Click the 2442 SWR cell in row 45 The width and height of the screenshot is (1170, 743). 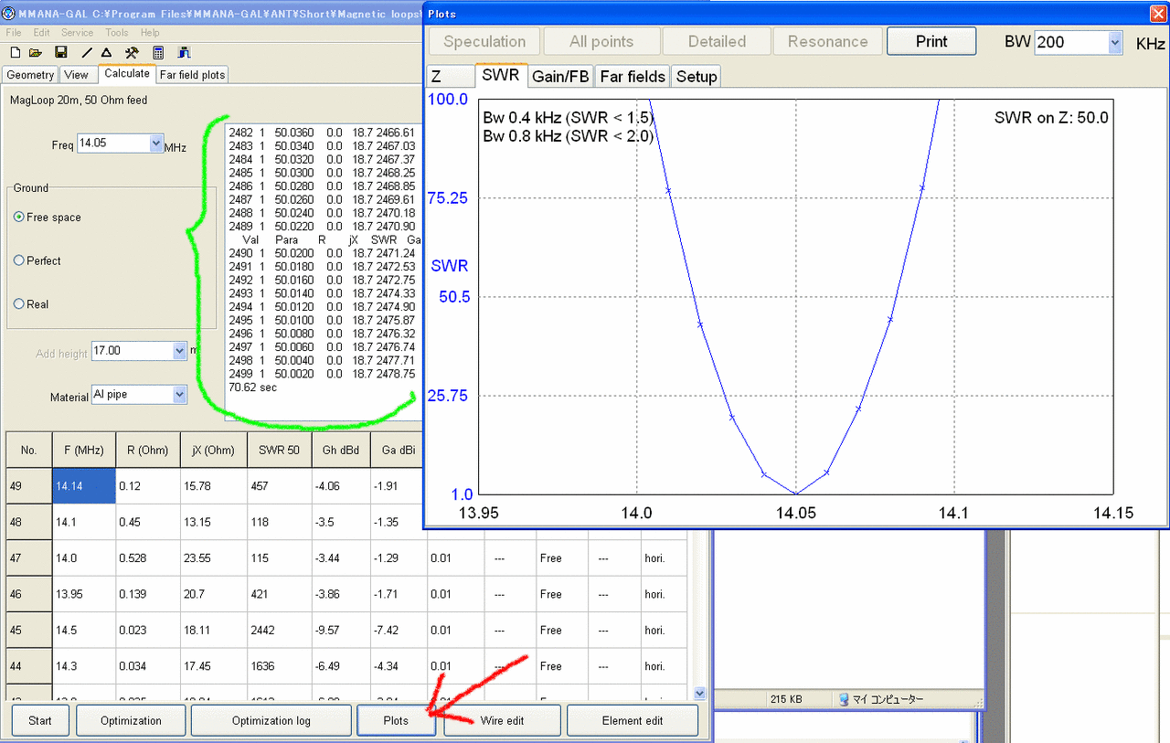click(279, 630)
